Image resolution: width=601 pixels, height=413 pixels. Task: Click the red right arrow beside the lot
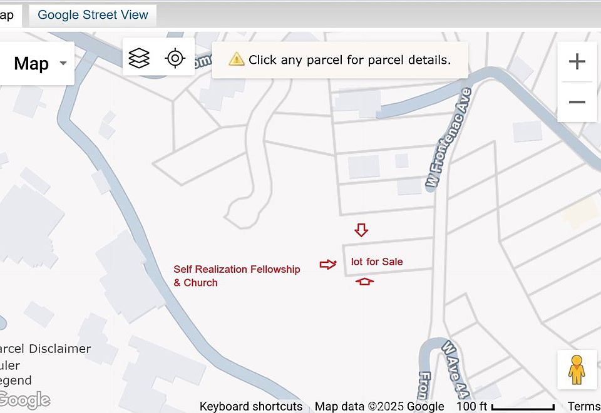click(328, 265)
